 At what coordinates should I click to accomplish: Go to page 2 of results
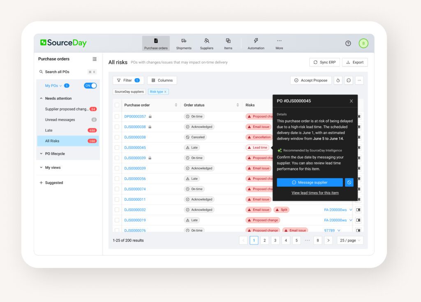[264, 240]
